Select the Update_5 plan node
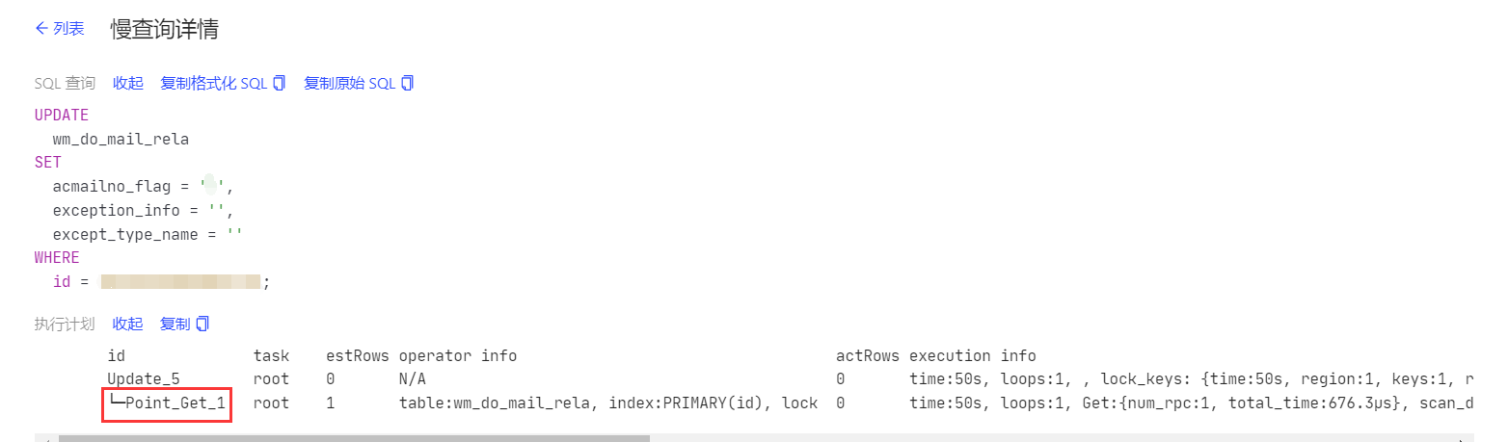This screenshot has height=442, width=1508. coord(143,379)
